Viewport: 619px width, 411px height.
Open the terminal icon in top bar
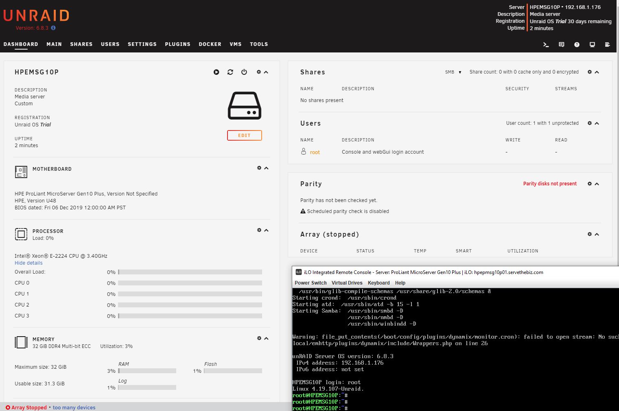[x=546, y=45]
